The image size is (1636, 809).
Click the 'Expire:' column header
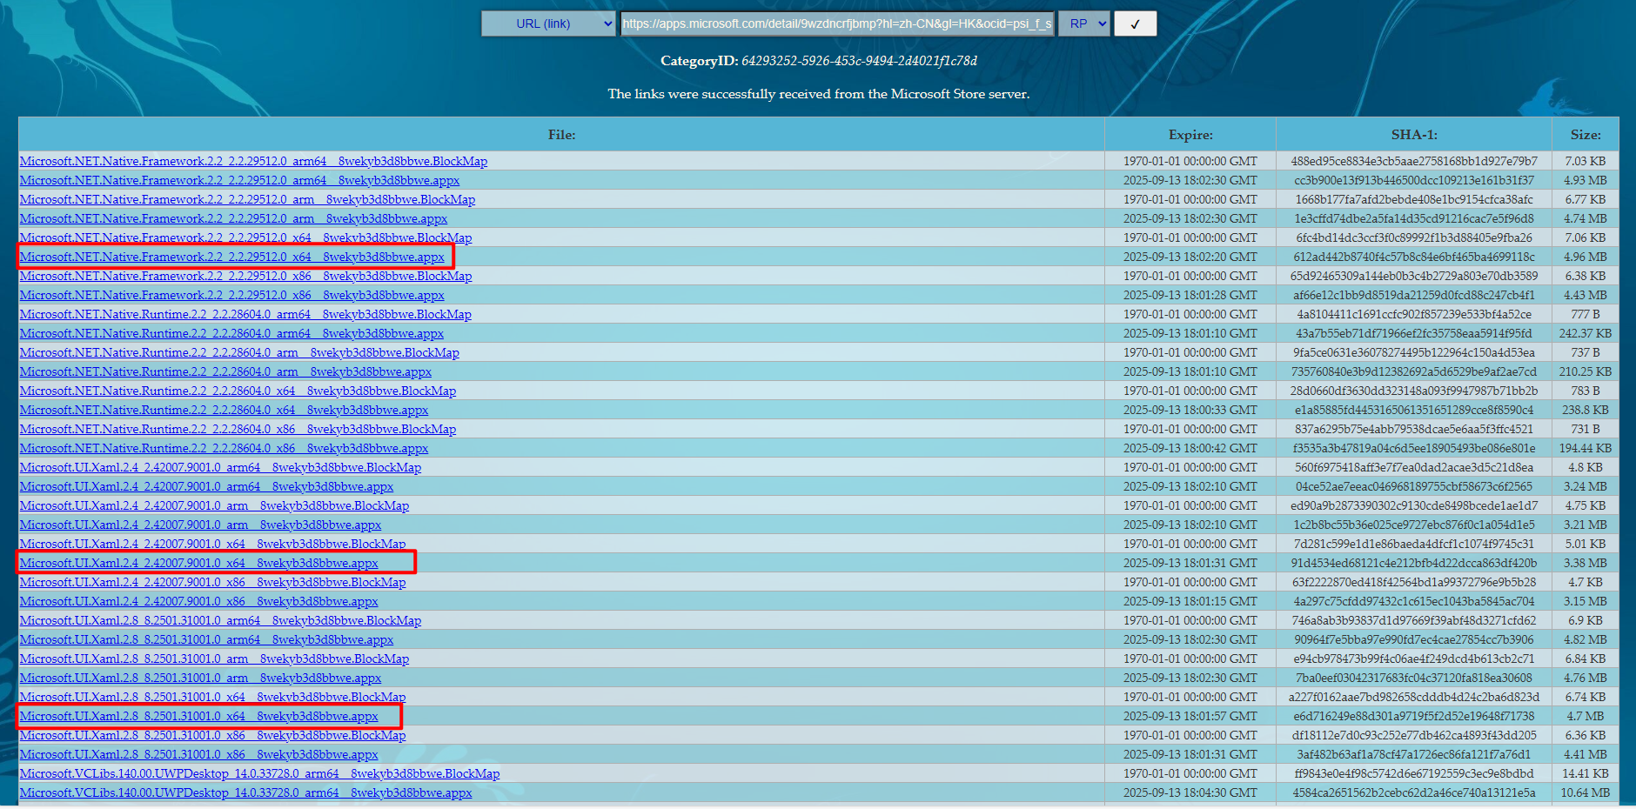(x=1190, y=135)
